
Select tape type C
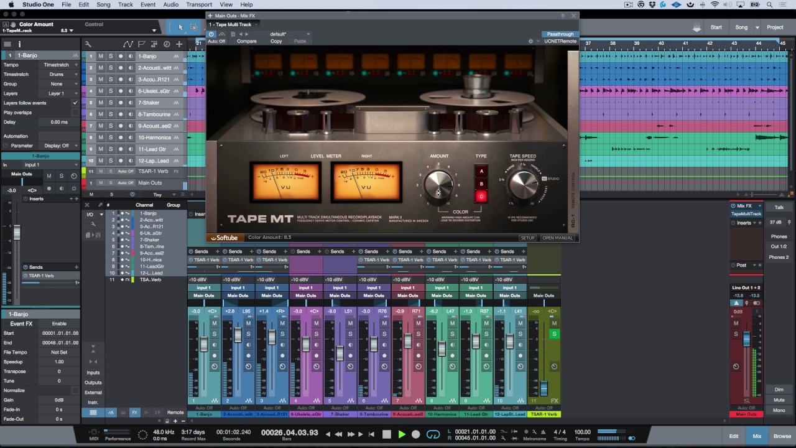click(481, 197)
